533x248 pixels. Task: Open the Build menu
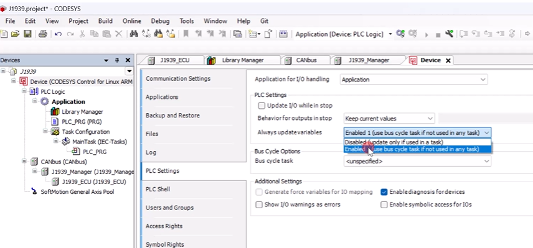pos(105,21)
